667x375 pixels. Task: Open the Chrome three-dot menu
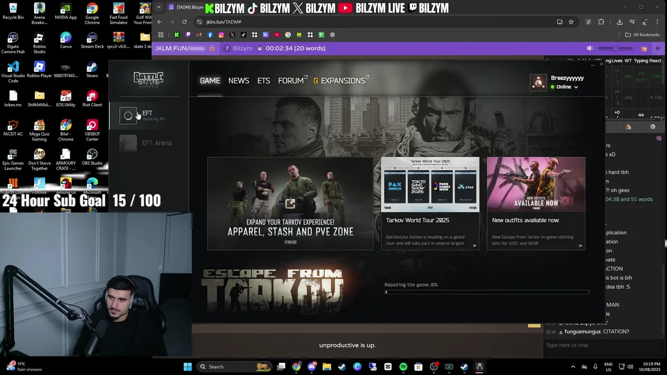(x=658, y=22)
